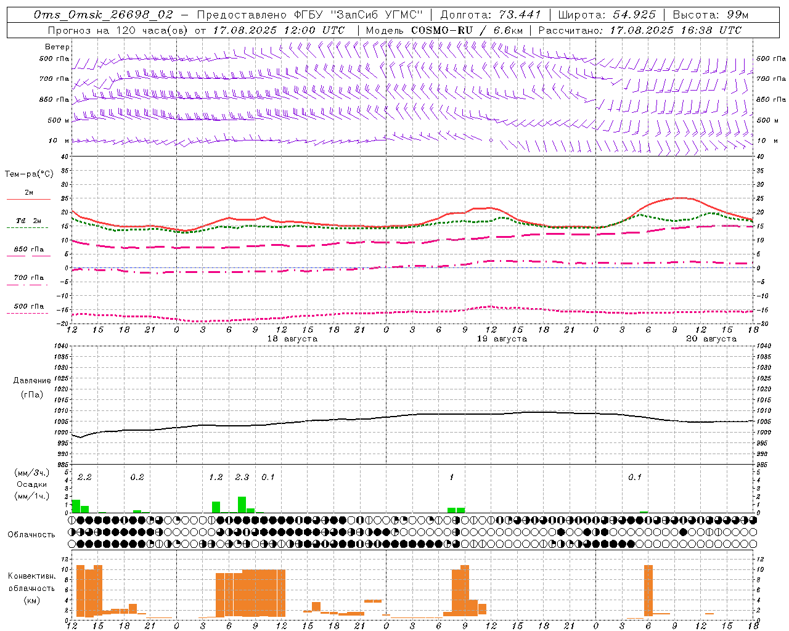Select the Широта: 54.925 header field
The image size is (789, 631).
(x=607, y=15)
